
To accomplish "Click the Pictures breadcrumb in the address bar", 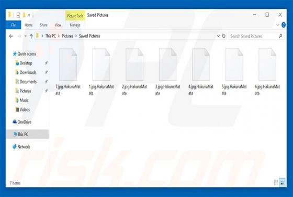I will 67,36.
